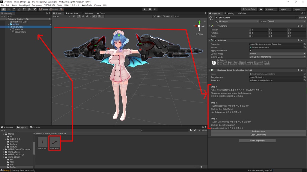Toggle 2D view mode in Scene
The width and height of the screenshot is (307, 172).
coord(74,16)
